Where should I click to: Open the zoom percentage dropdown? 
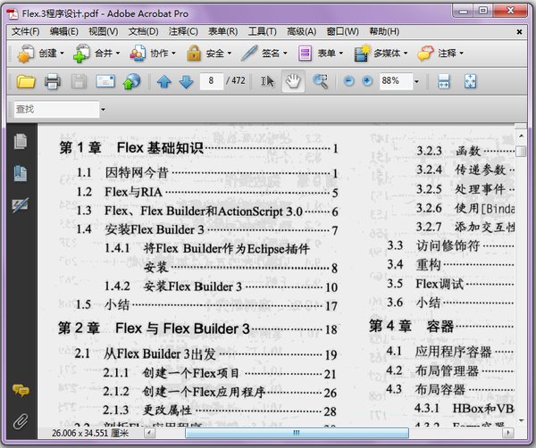tap(416, 81)
